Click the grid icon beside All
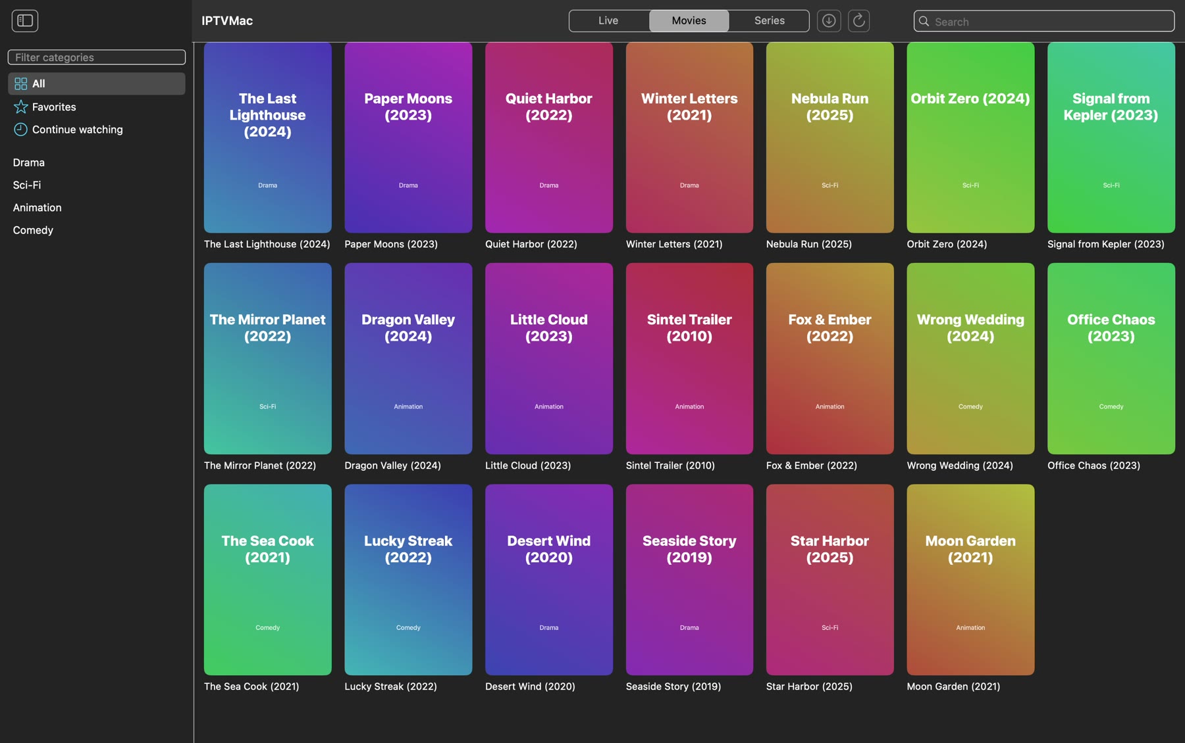 [21, 84]
